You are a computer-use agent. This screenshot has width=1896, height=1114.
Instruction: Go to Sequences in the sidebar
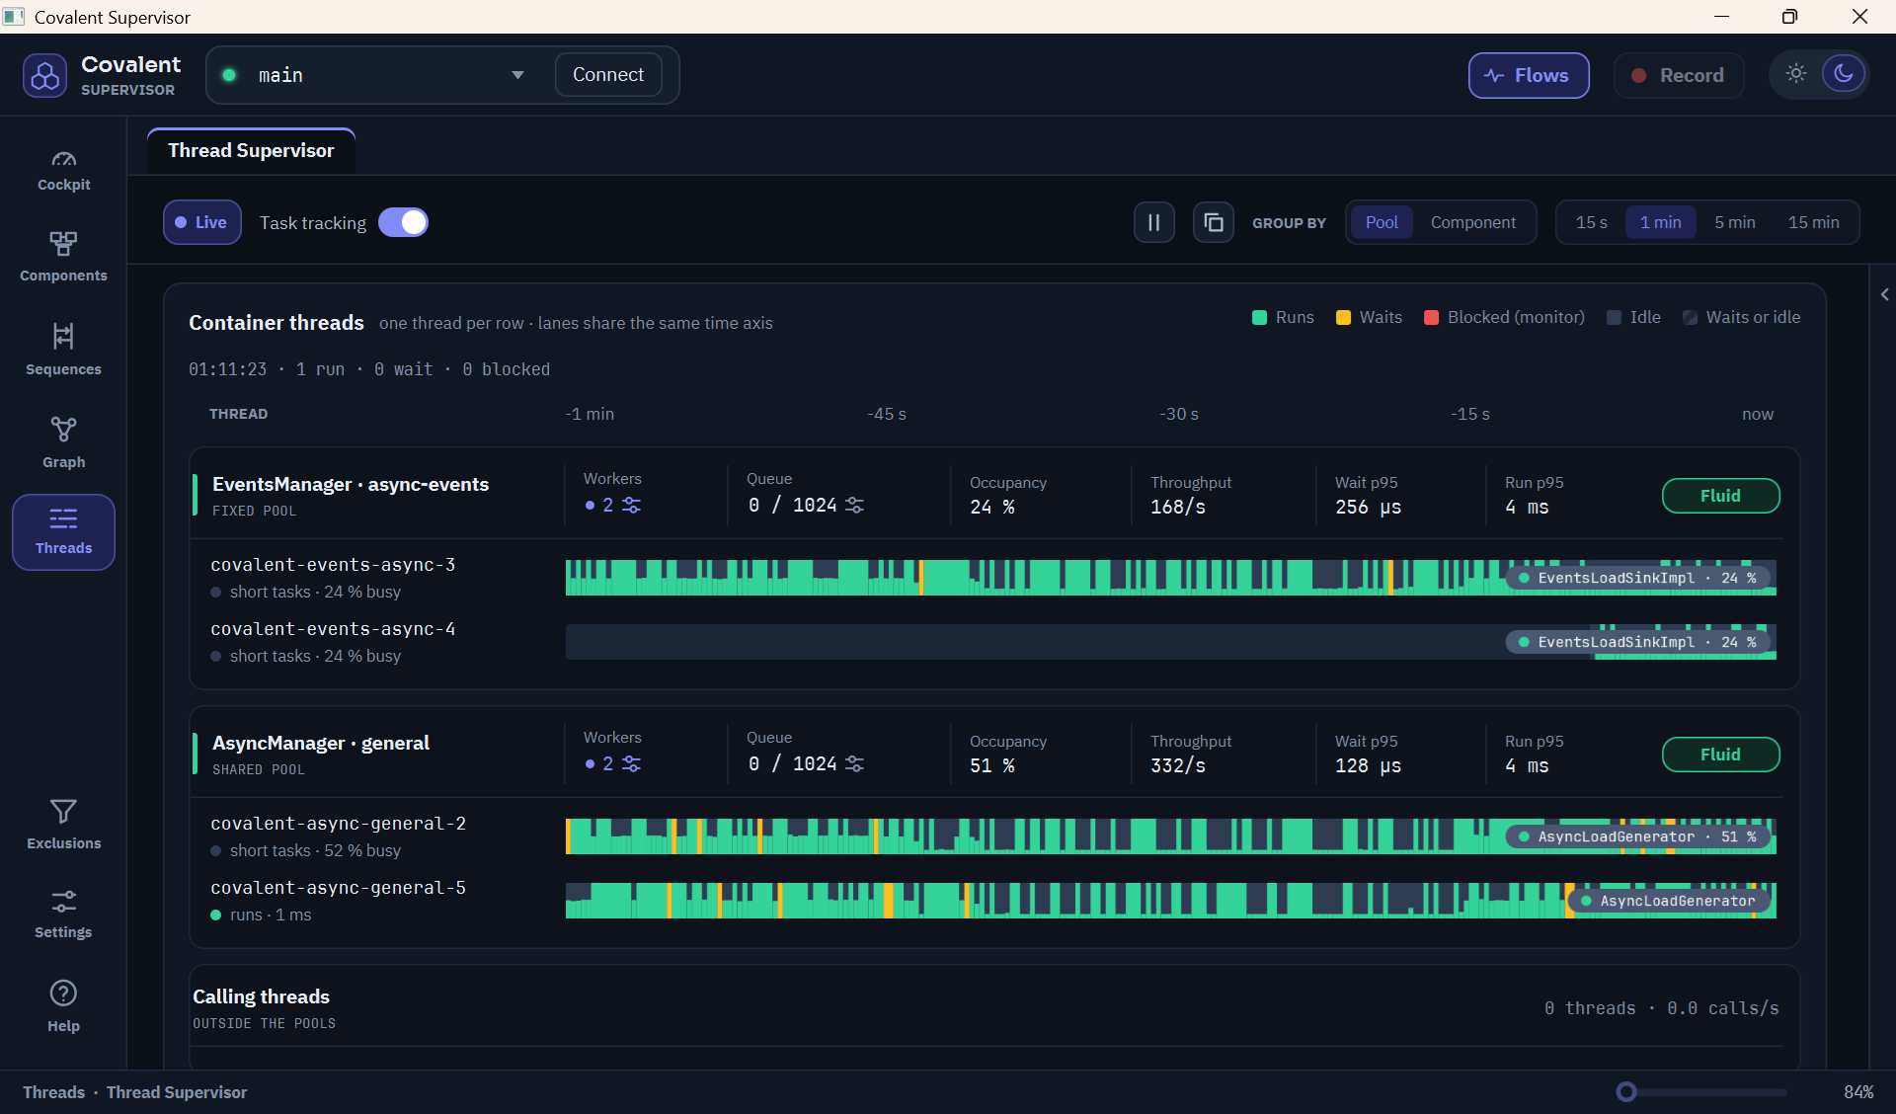[63, 350]
